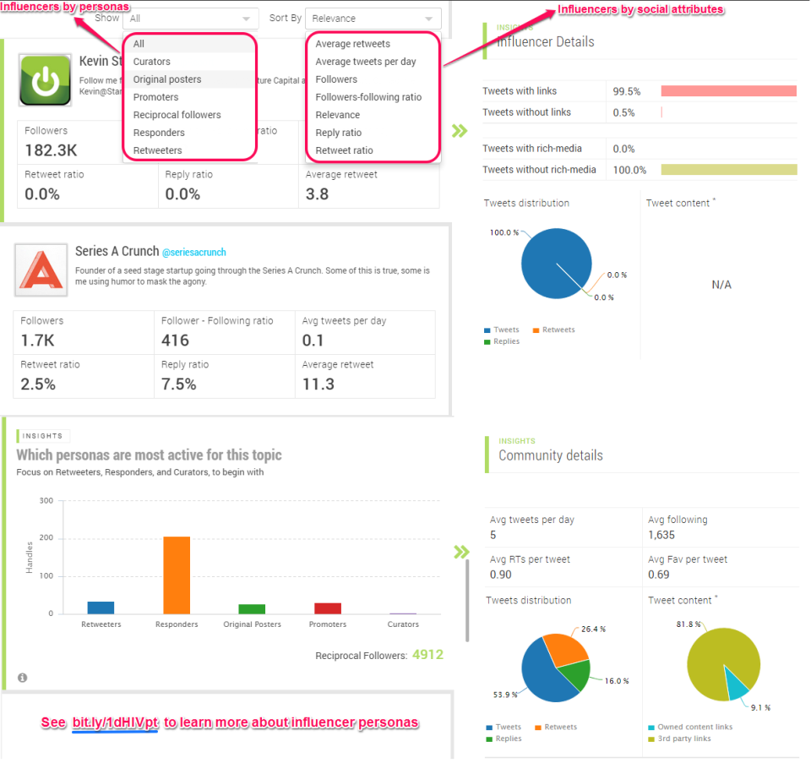Image resolution: width=811 pixels, height=763 pixels.
Task: Open the bit.ly/1dHIVpt link
Action: [x=115, y=722]
